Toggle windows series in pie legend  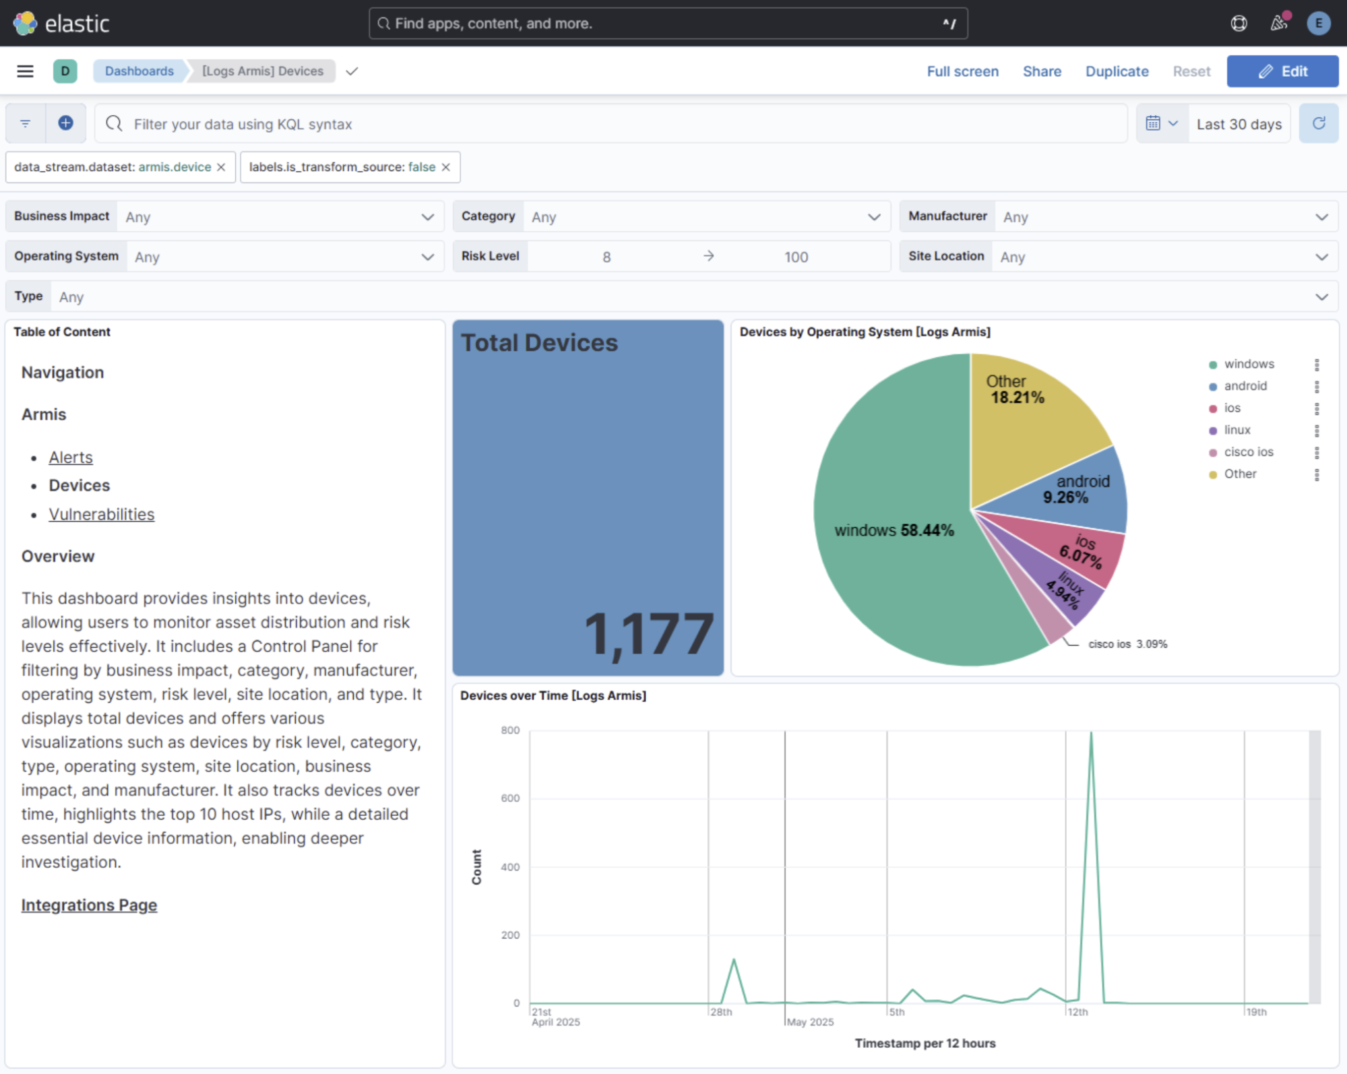[1249, 364]
